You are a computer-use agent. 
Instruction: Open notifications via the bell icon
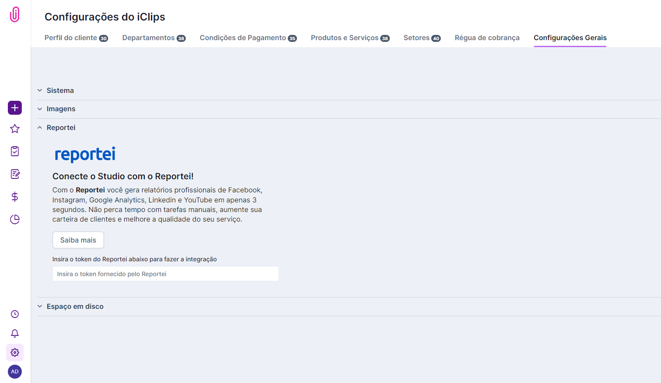coord(14,333)
